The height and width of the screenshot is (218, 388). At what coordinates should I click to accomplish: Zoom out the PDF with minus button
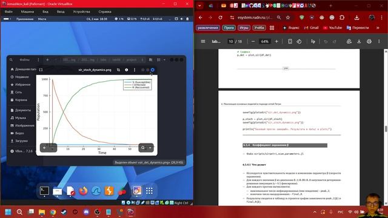[253, 42]
